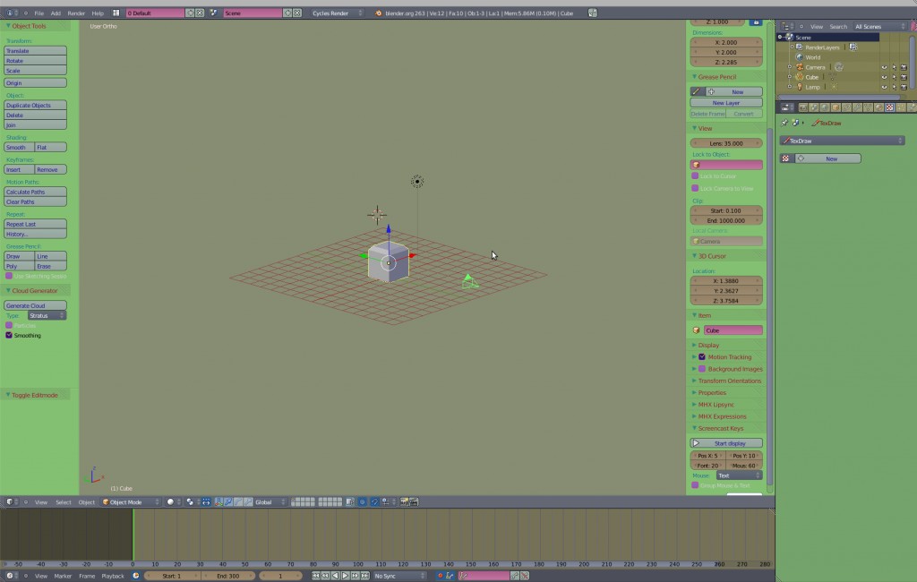Screen dimensions: 917x582
Task: Select the Camera object in the Outliner
Action: [816, 67]
